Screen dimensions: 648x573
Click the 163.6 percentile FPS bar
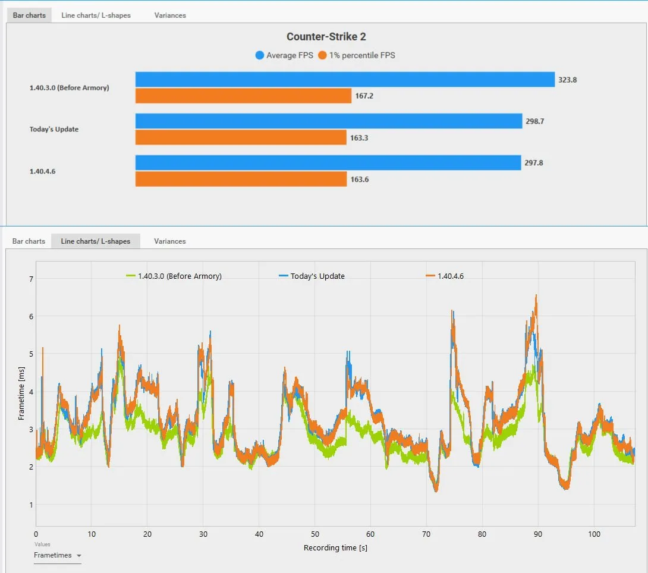click(241, 180)
